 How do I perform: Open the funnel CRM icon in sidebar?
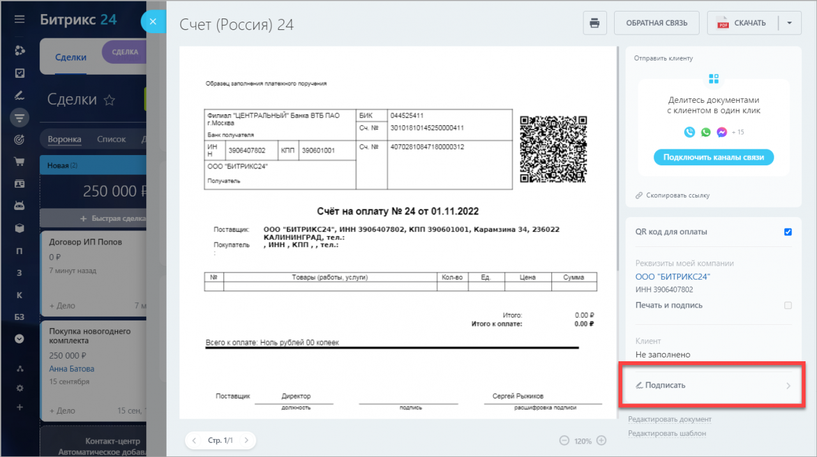tap(19, 117)
